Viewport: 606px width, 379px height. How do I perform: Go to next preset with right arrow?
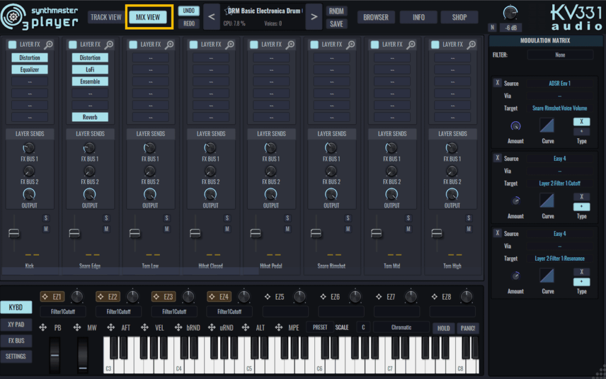pyautogui.click(x=314, y=17)
